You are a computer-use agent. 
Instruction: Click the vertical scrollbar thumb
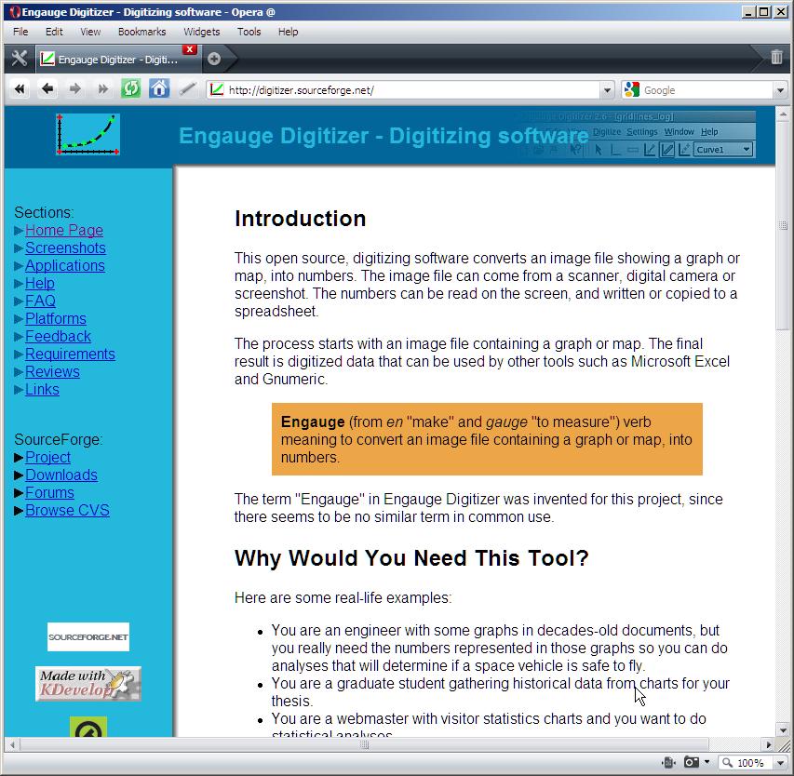click(x=784, y=225)
